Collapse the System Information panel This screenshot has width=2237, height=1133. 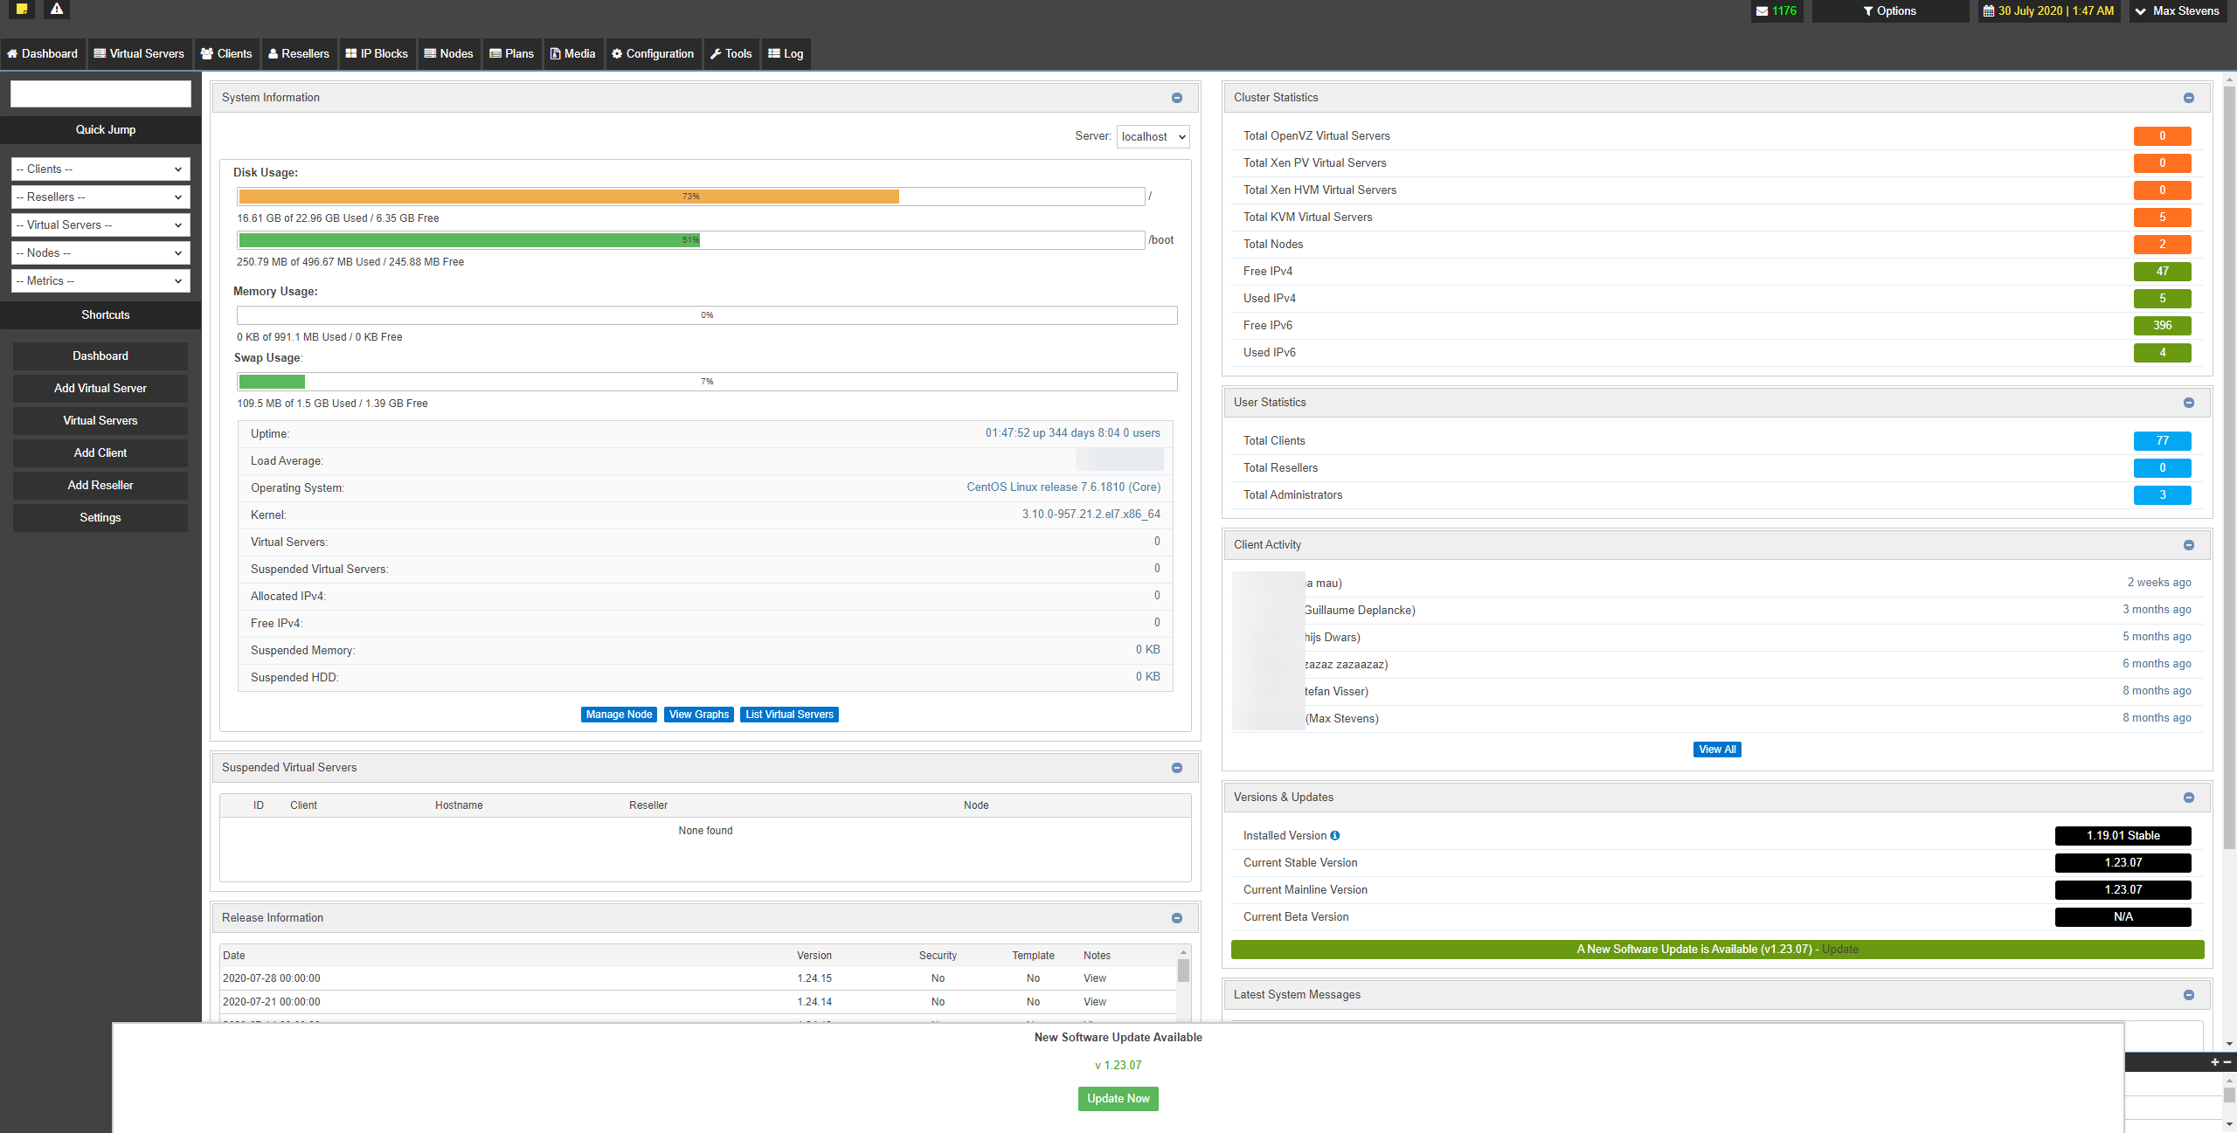coord(1177,98)
